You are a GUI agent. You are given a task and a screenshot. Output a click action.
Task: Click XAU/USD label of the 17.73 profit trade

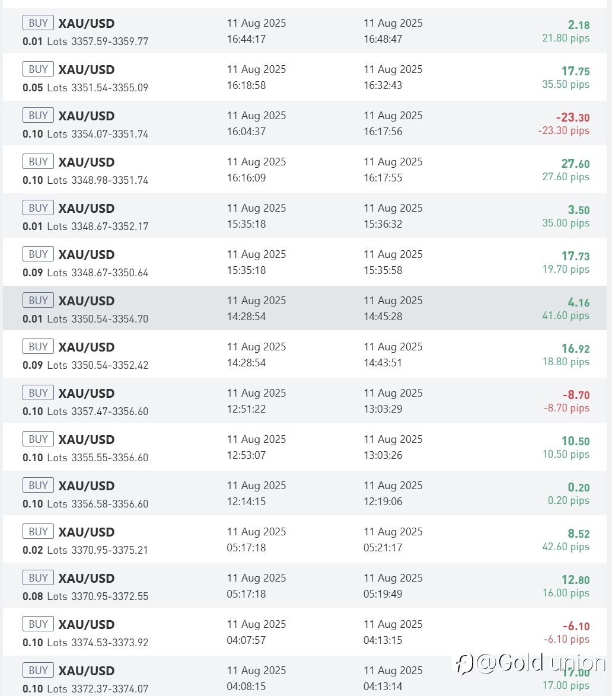point(87,255)
